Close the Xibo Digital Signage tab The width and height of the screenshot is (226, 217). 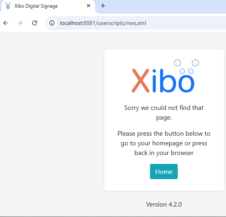(88, 6)
